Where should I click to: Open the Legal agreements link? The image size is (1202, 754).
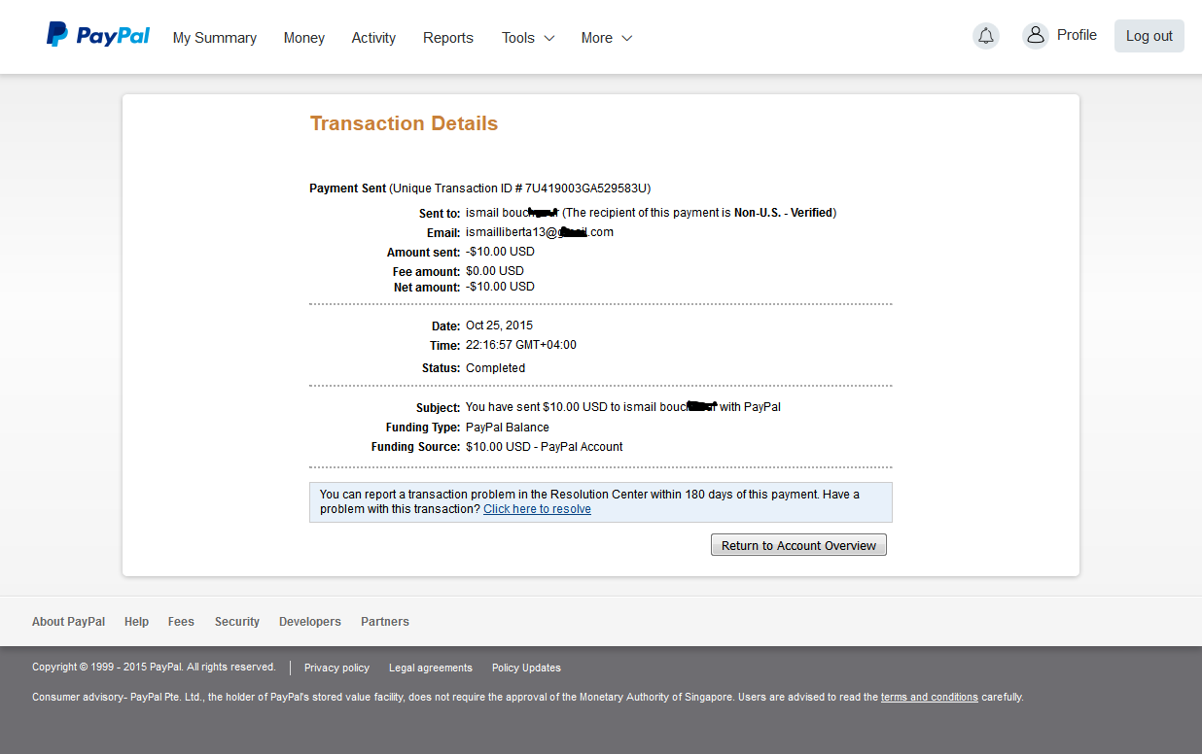[x=431, y=668]
